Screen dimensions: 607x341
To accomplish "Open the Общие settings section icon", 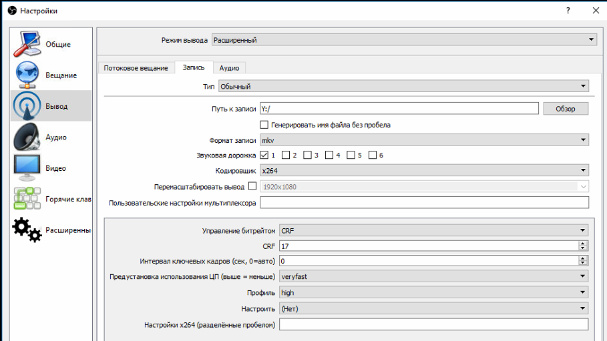I will (x=27, y=44).
